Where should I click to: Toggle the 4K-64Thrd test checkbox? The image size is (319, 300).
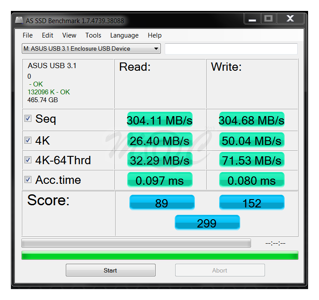point(28,160)
